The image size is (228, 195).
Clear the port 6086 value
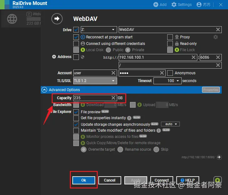coord(218,57)
